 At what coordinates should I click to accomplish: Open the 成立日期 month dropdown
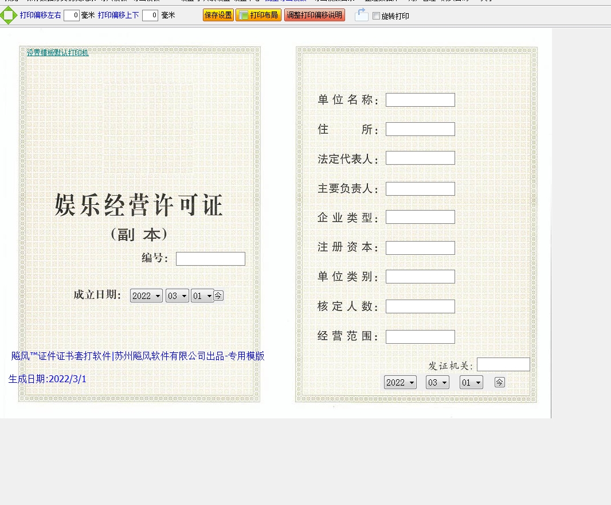177,296
